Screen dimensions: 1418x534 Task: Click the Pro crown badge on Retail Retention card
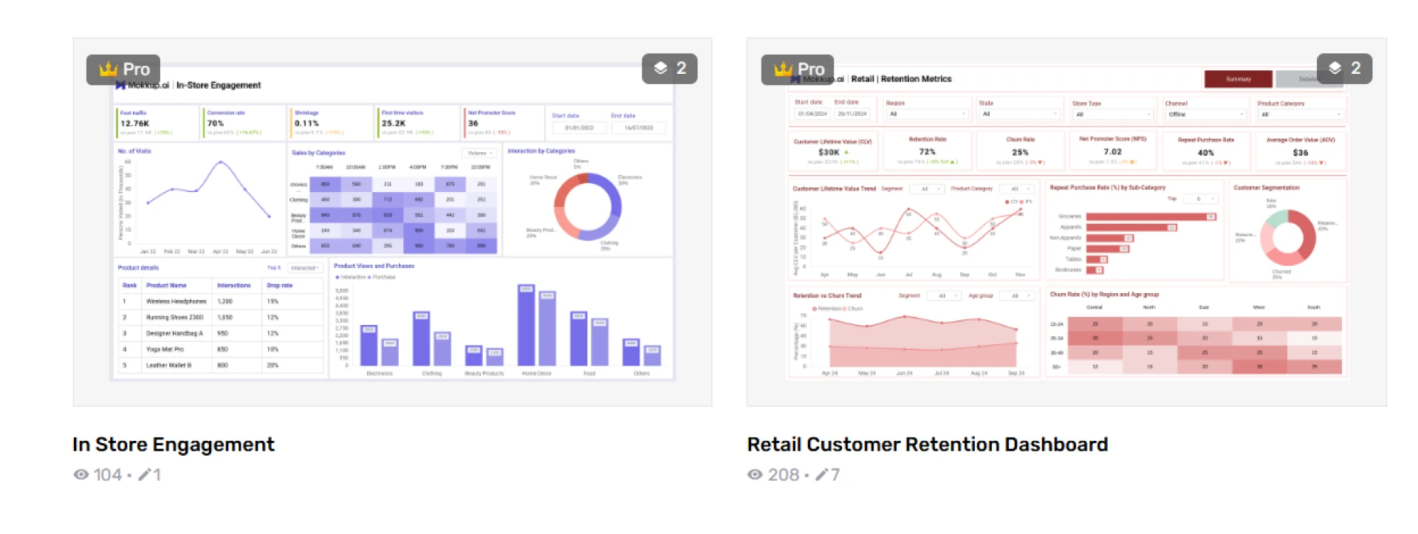[798, 69]
